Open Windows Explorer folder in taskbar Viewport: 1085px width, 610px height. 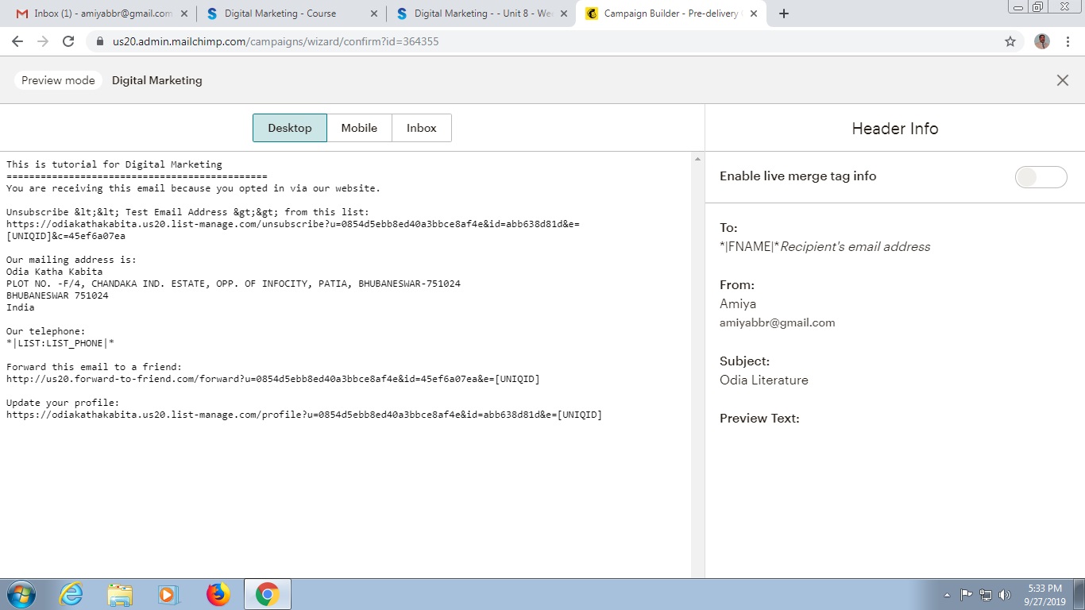[120, 594]
